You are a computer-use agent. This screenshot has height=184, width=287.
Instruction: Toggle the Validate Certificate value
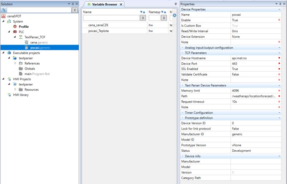(254, 74)
